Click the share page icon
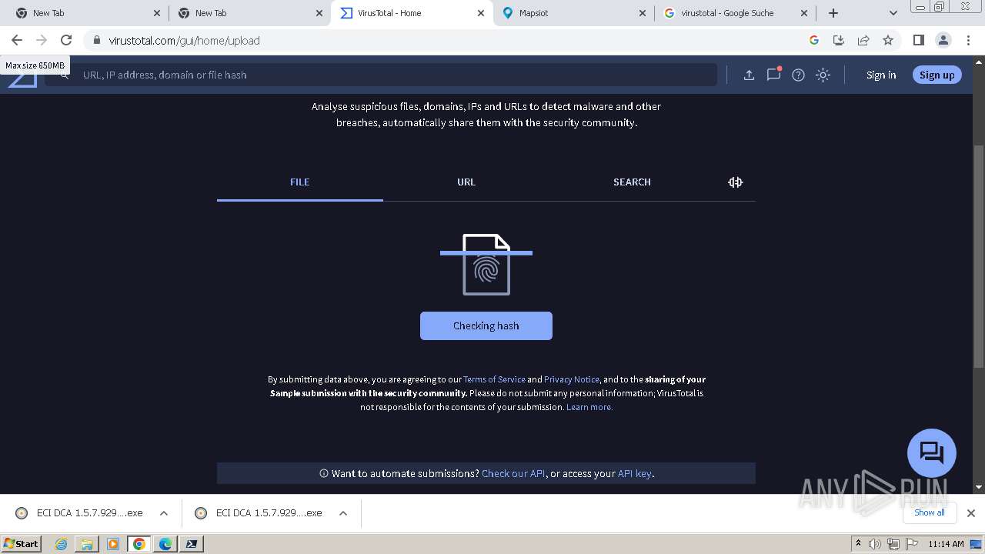Screen dimensions: 985x554 click(863, 40)
